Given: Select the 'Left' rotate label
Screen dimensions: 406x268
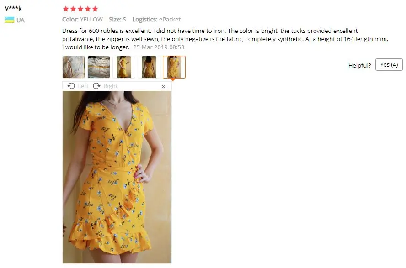Looking at the screenshot, I should click(x=83, y=86).
